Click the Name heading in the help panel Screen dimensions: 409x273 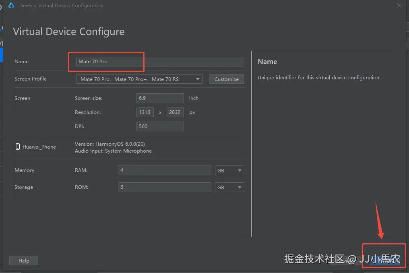coord(267,62)
